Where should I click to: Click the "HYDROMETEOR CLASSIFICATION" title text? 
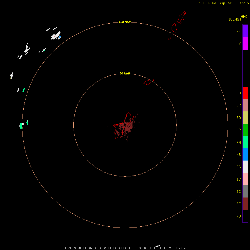97,248
